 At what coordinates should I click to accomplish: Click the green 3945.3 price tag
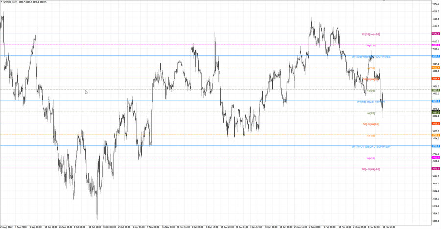pos(436,90)
